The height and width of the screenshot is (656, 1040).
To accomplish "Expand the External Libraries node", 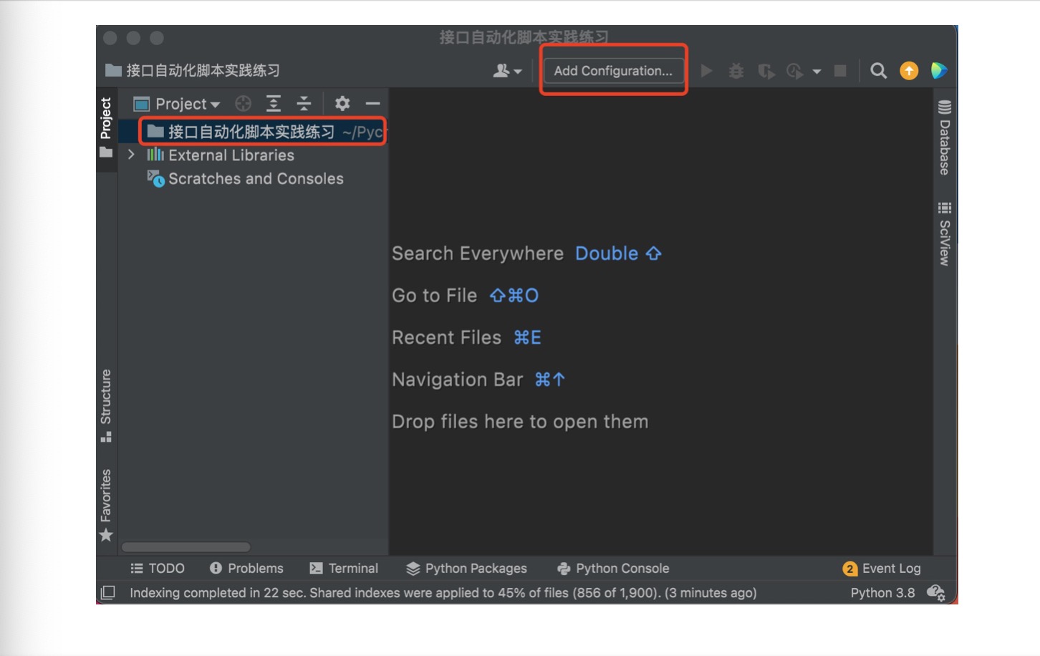I will (x=131, y=155).
